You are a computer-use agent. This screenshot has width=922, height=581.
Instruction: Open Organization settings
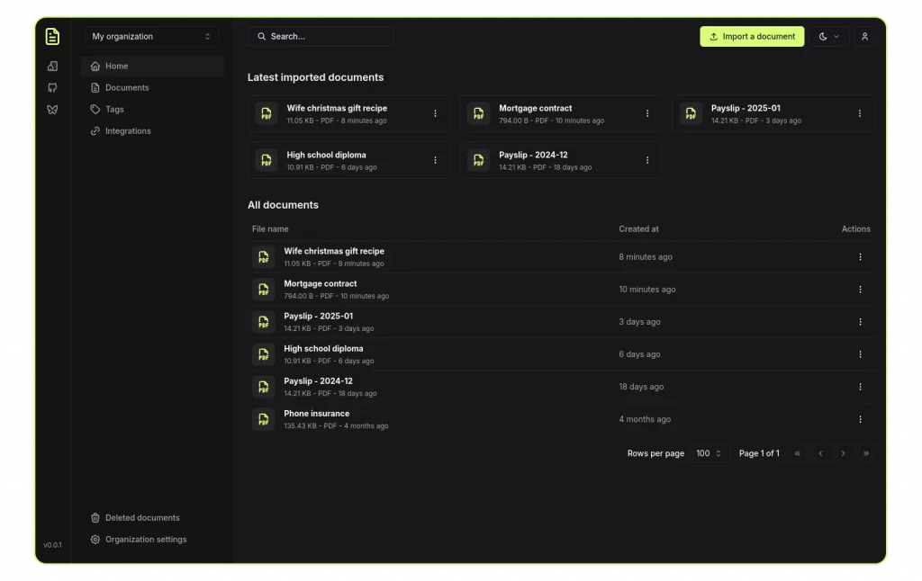pyautogui.click(x=146, y=540)
